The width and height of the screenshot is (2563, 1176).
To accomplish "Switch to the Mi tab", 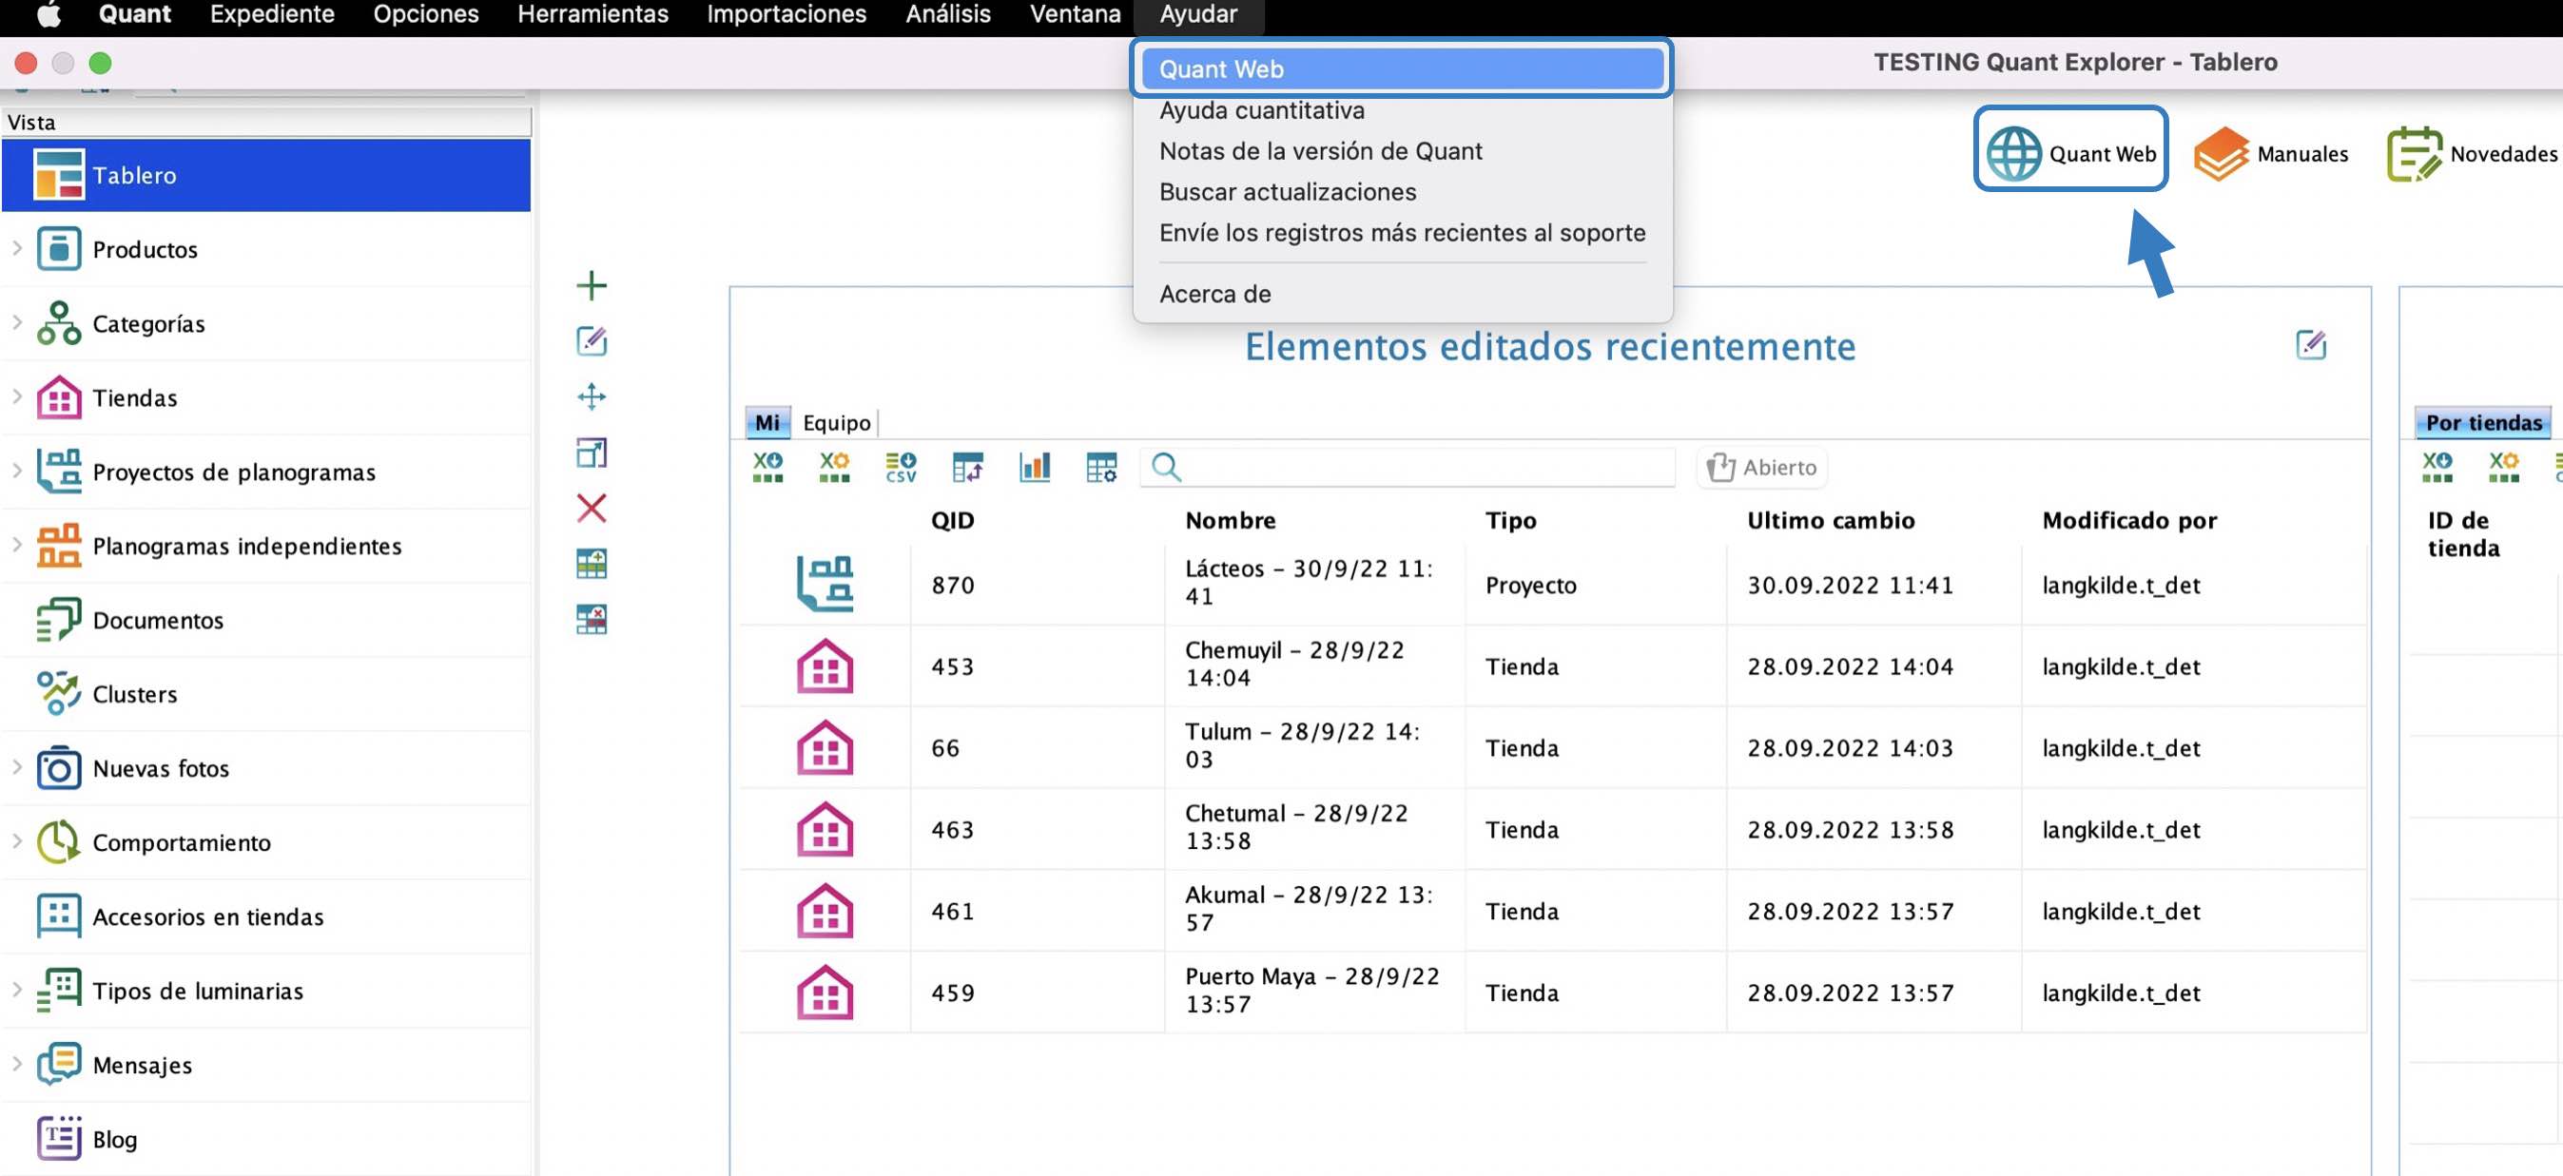I will [x=767, y=423].
